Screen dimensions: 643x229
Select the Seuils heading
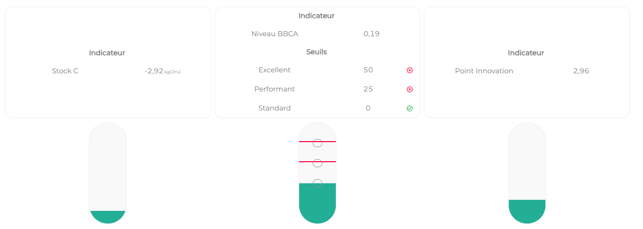[317, 52]
